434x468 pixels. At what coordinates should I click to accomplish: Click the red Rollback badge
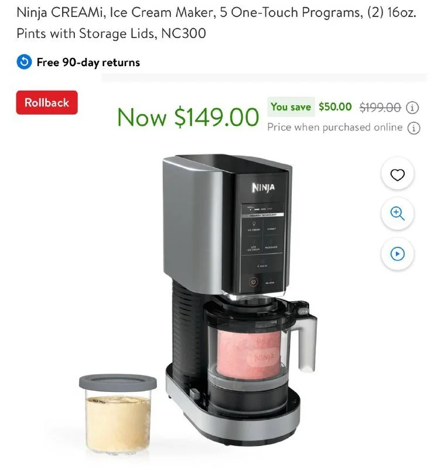tap(47, 102)
